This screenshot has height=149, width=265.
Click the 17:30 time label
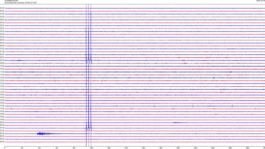click(x=2, y=109)
